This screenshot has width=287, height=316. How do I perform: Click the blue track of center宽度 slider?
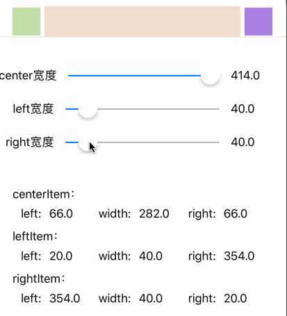coord(135,76)
